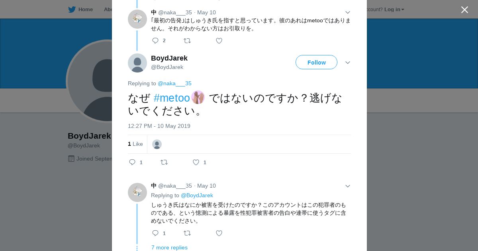Open BoydJarek's avatar in tweet header
Screen dimensions: 478x251
pos(137,63)
